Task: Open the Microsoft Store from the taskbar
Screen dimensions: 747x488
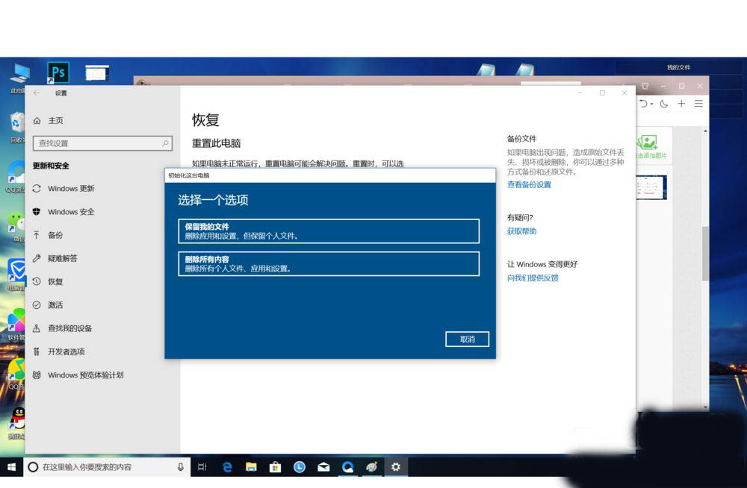Action: [275, 466]
